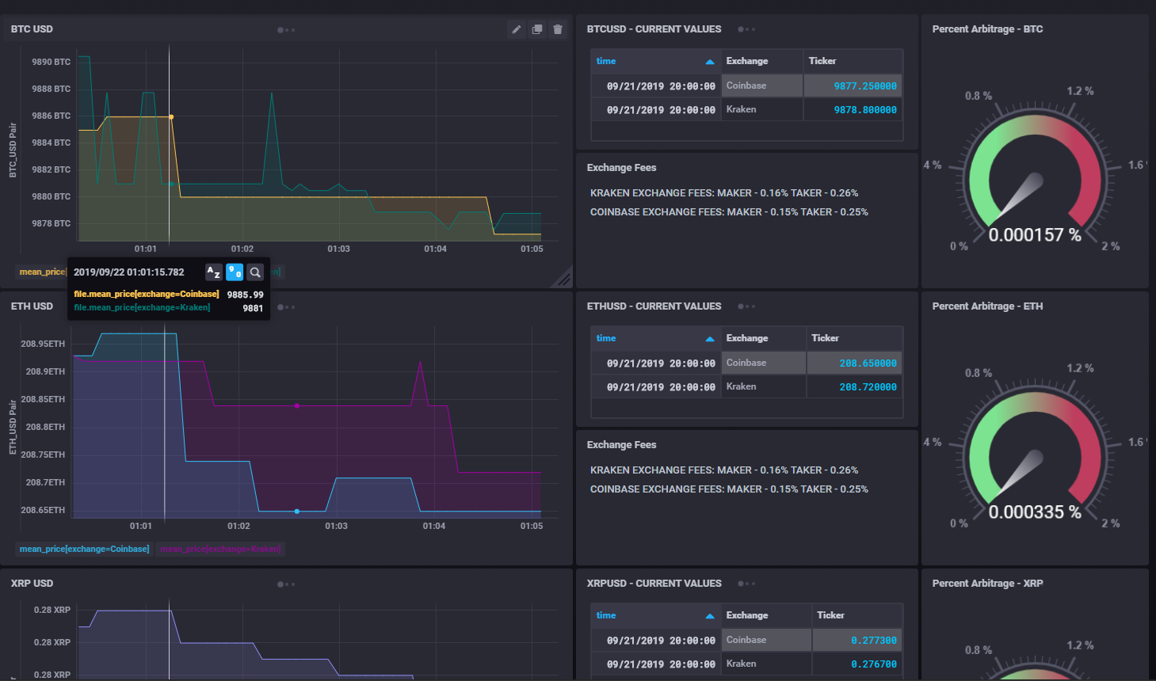This screenshot has width=1156, height=681.
Task: Toggle the blue 9-0 numeric sort in tooltip
Action: click(x=235, y=272)
